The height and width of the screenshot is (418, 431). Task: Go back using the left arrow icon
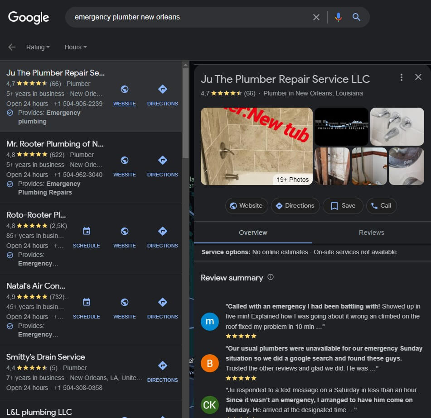pos(12,47)
